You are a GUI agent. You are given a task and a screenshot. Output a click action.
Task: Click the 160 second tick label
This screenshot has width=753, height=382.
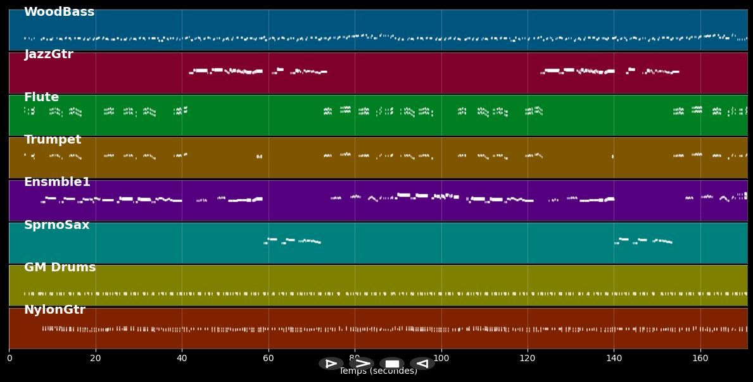pos(700,359)
